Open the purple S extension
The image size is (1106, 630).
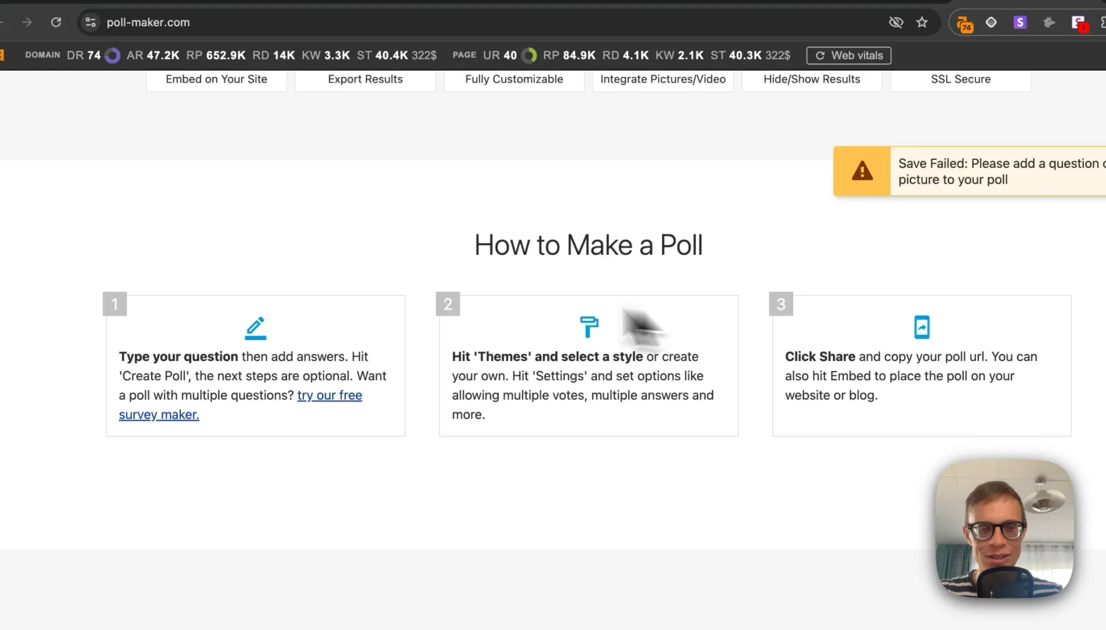1020,22
